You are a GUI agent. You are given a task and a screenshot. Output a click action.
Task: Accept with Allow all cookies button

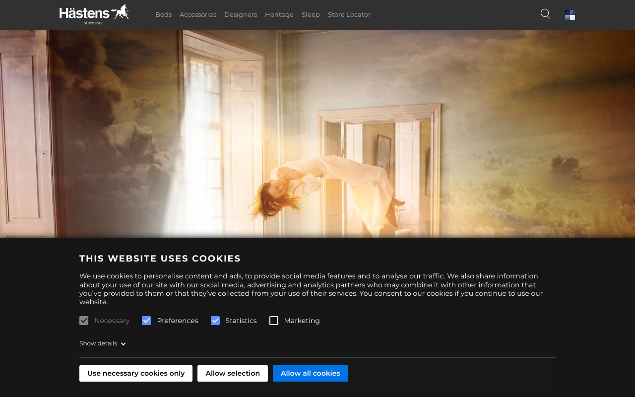(x=311, y=373)
